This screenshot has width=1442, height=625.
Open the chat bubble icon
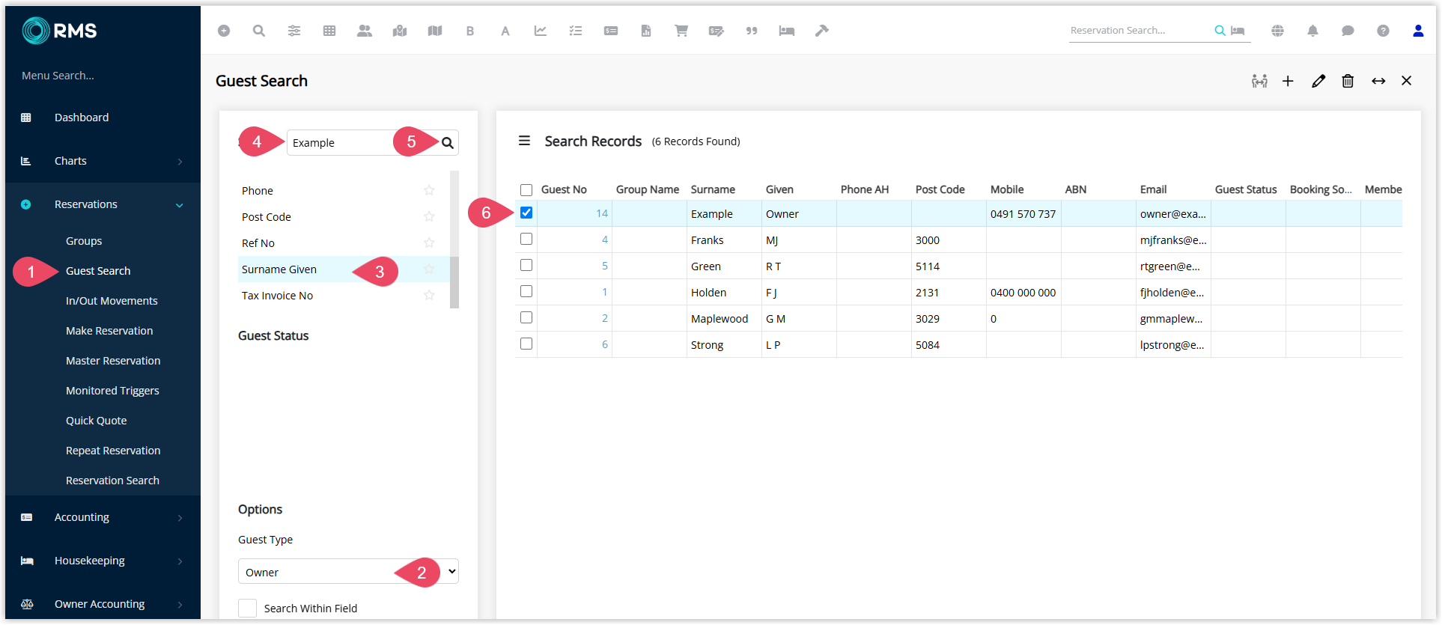pyautogui.click(x=1348, y=31)
